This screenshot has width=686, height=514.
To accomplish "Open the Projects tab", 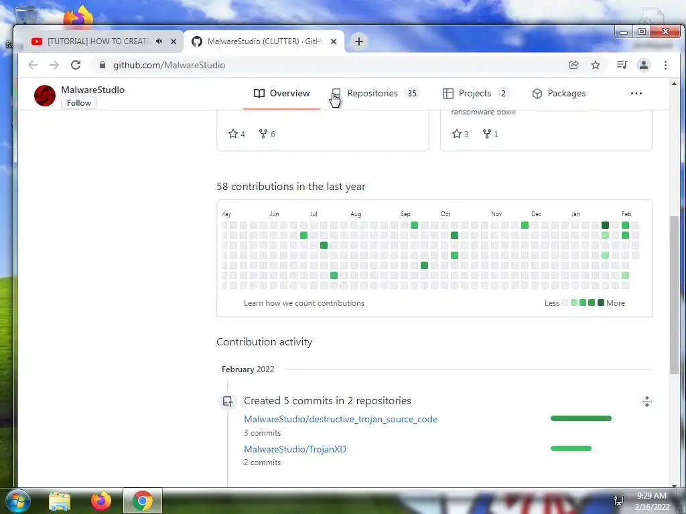I will (x=476, y=94).
